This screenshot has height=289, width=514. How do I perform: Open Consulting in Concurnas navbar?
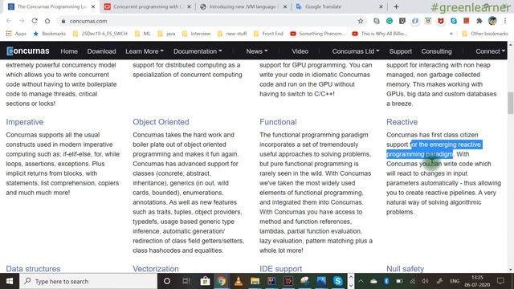click(436, 51)
